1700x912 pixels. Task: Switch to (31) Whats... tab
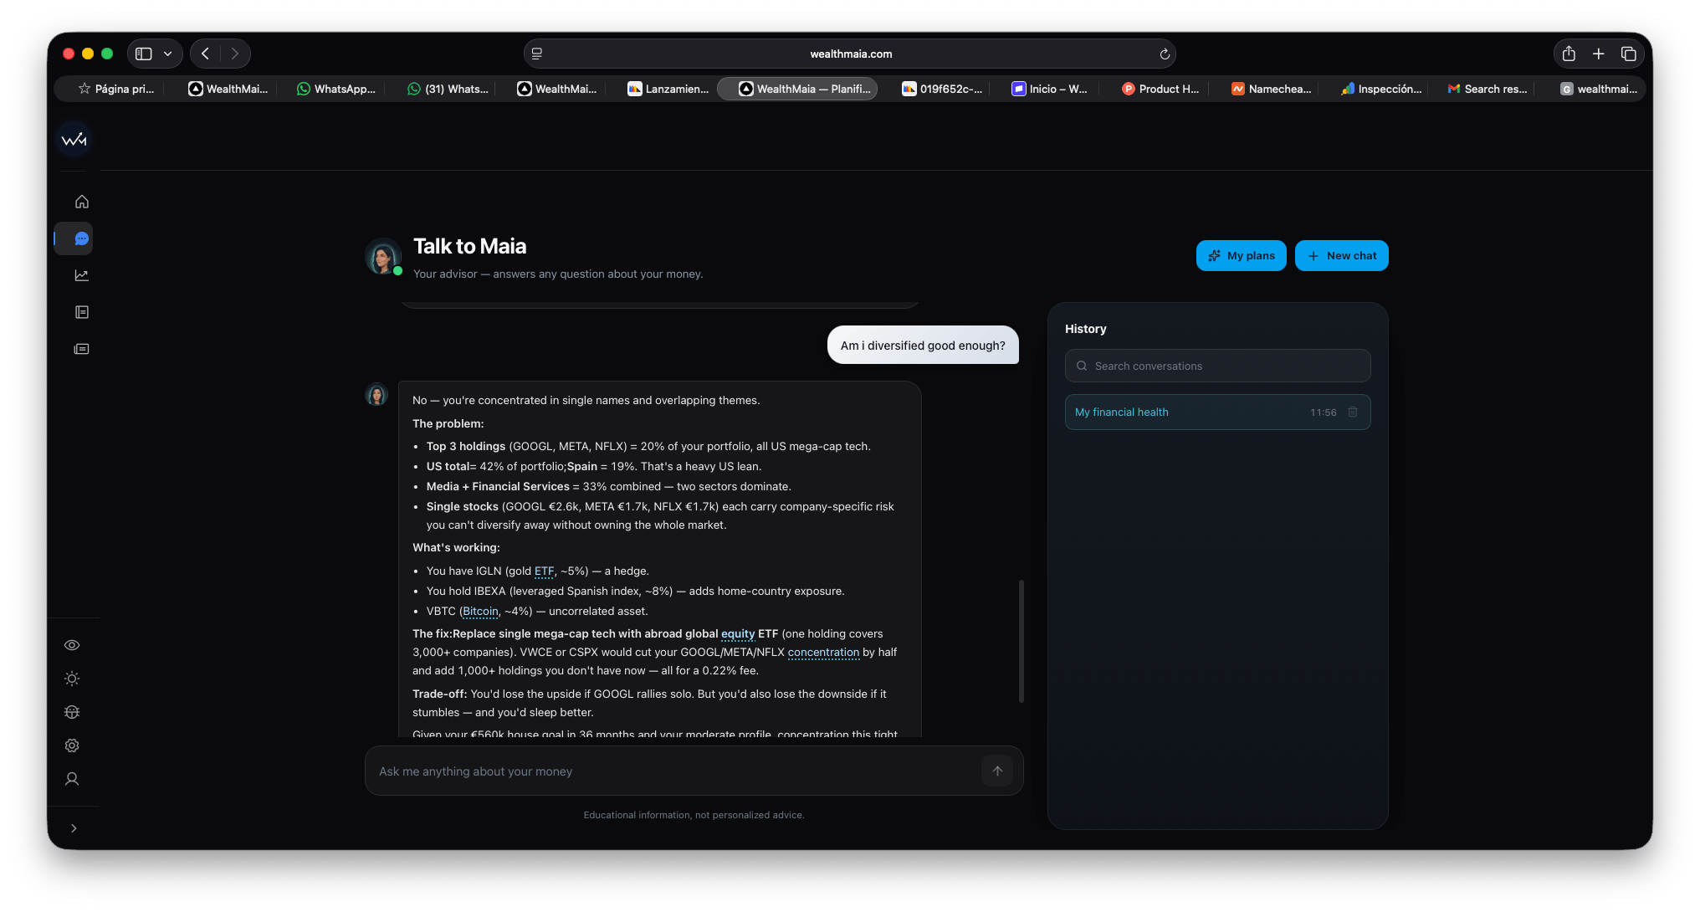click(447, 89)
